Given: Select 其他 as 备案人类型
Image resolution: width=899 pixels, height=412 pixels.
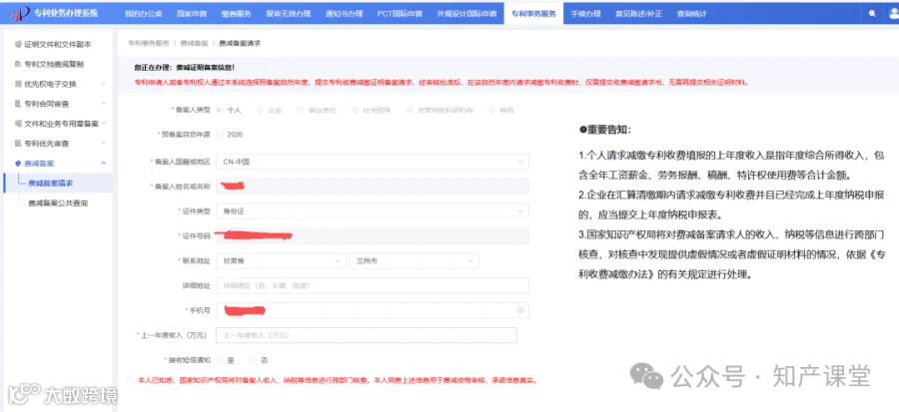Looking at the screenshot, I should [490, 110].
